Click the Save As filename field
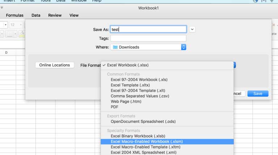The height and width of the screenshot is (155, 278). (x=148, y=29)
